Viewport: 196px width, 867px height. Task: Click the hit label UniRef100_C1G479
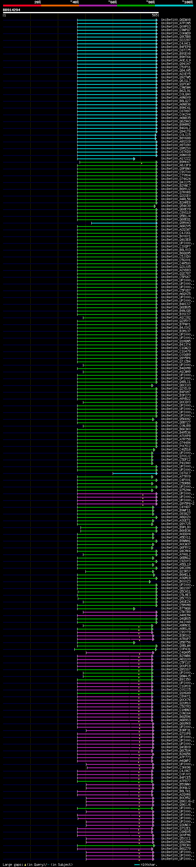pos(176,351)
